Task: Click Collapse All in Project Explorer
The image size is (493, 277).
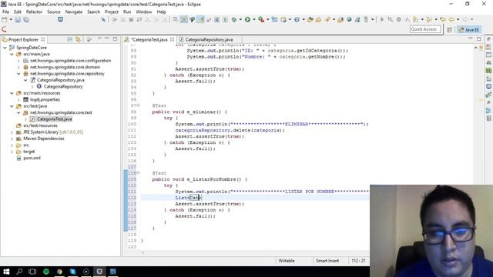Action: click(x=70, y=39)
